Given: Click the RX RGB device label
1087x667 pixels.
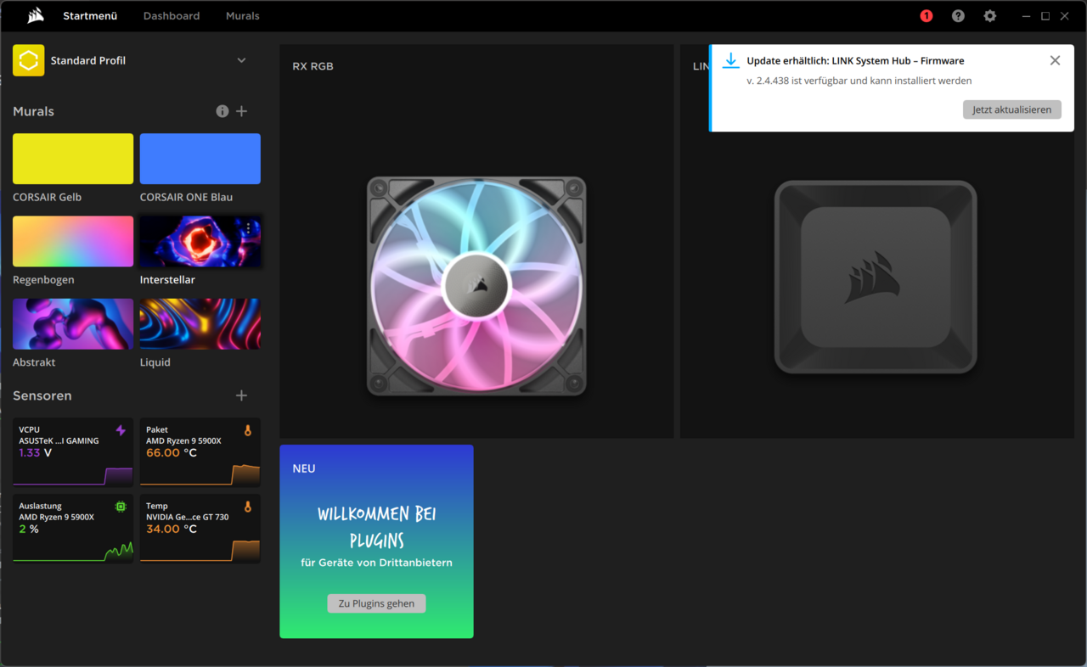Looking at the screenshot, I should [x=313, y=66].
